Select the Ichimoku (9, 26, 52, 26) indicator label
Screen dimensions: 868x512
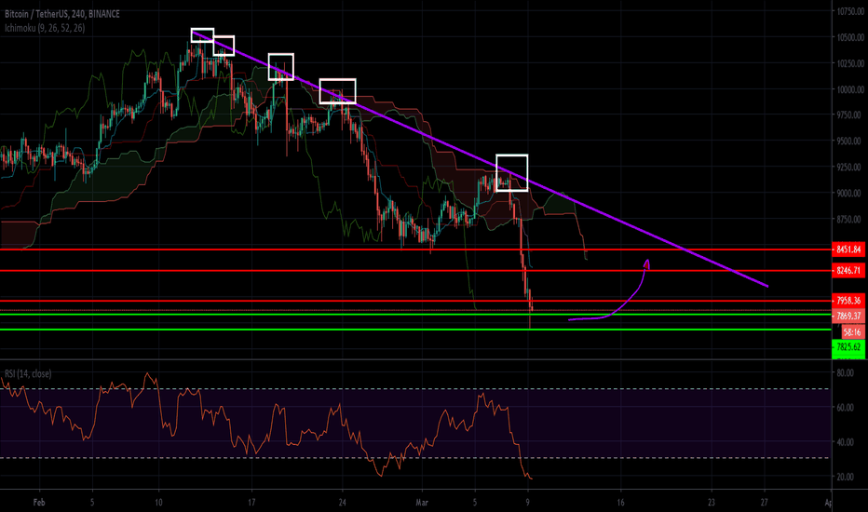click(45, 28)
